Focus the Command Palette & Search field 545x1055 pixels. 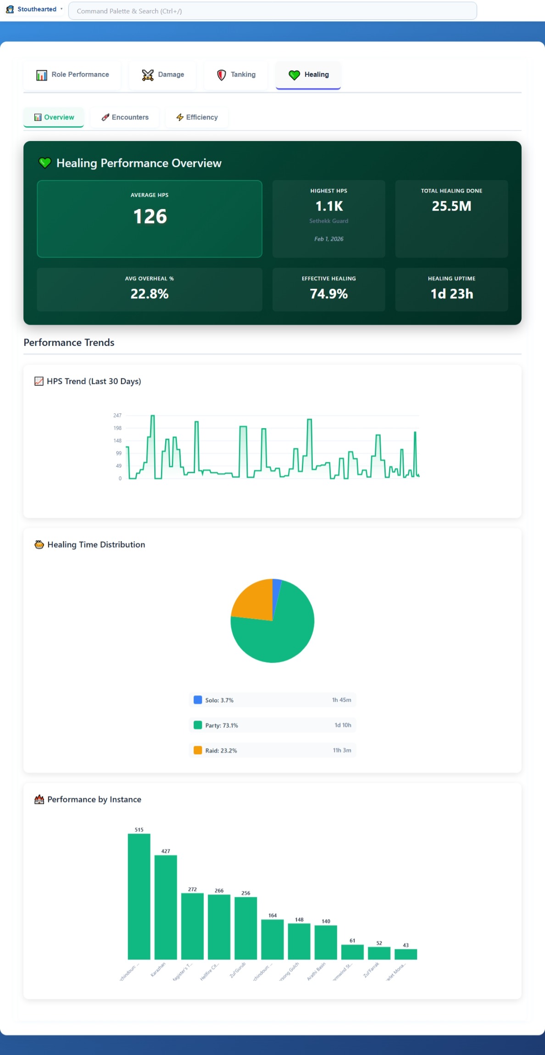click(272, 11)
